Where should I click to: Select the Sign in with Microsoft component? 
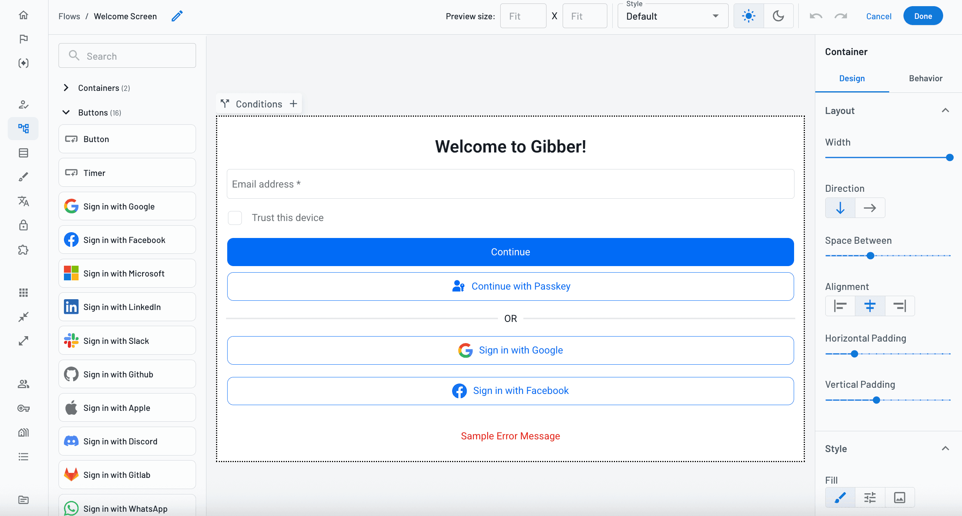127,273
